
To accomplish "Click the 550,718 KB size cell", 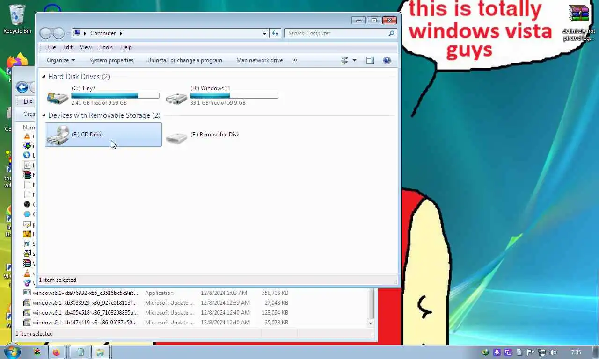I will [275, 293].
